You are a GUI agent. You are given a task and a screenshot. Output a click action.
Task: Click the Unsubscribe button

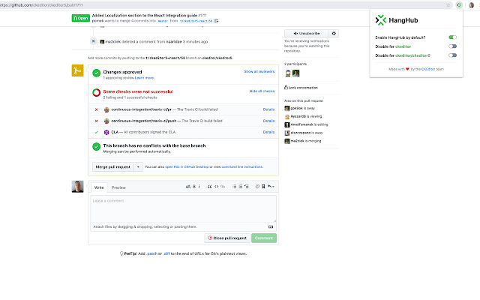pos(307,33)
